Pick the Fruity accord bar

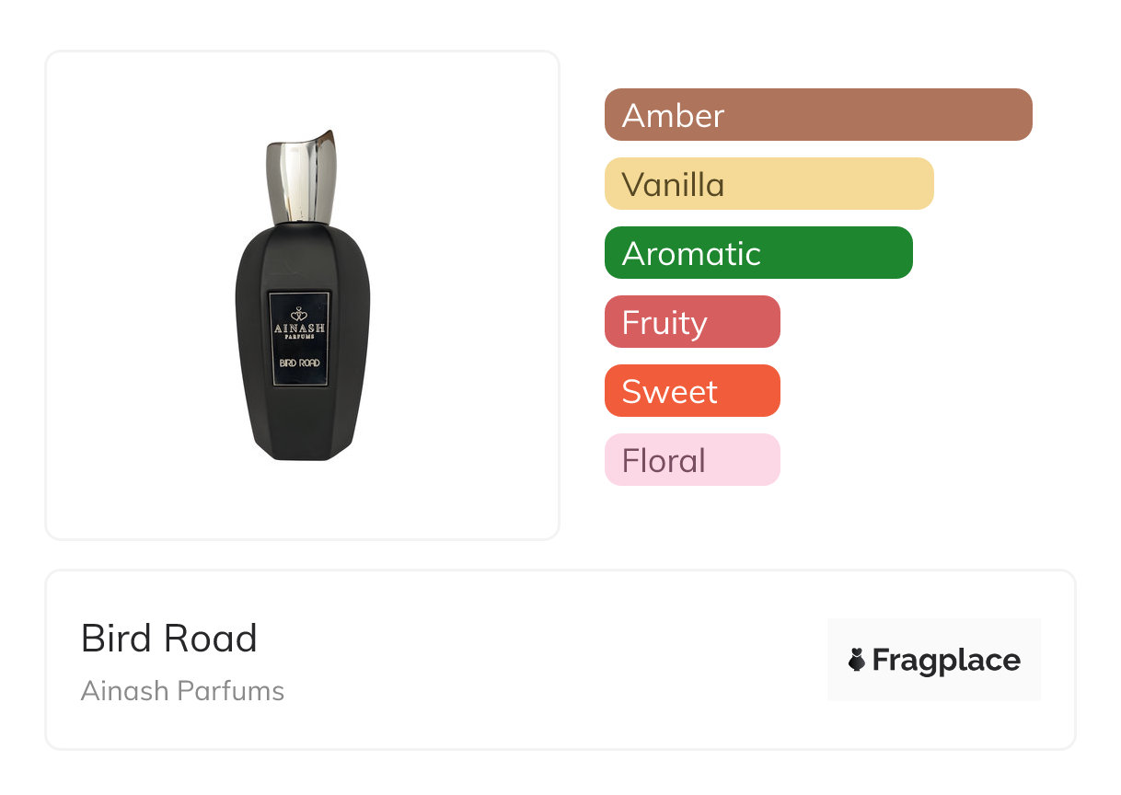click(691, 322)
